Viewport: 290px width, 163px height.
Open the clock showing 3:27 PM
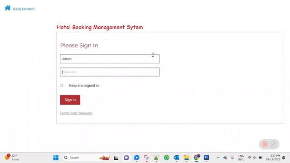pyautogui.click(x=273, y=158)
